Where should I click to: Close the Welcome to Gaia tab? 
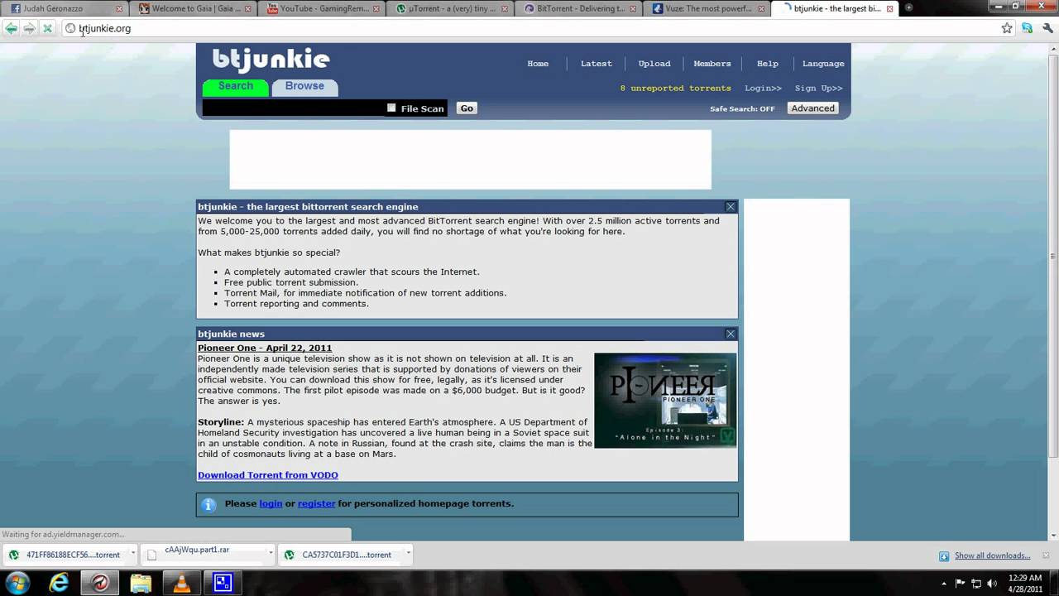pyautogui.click(x=247, y=8)
